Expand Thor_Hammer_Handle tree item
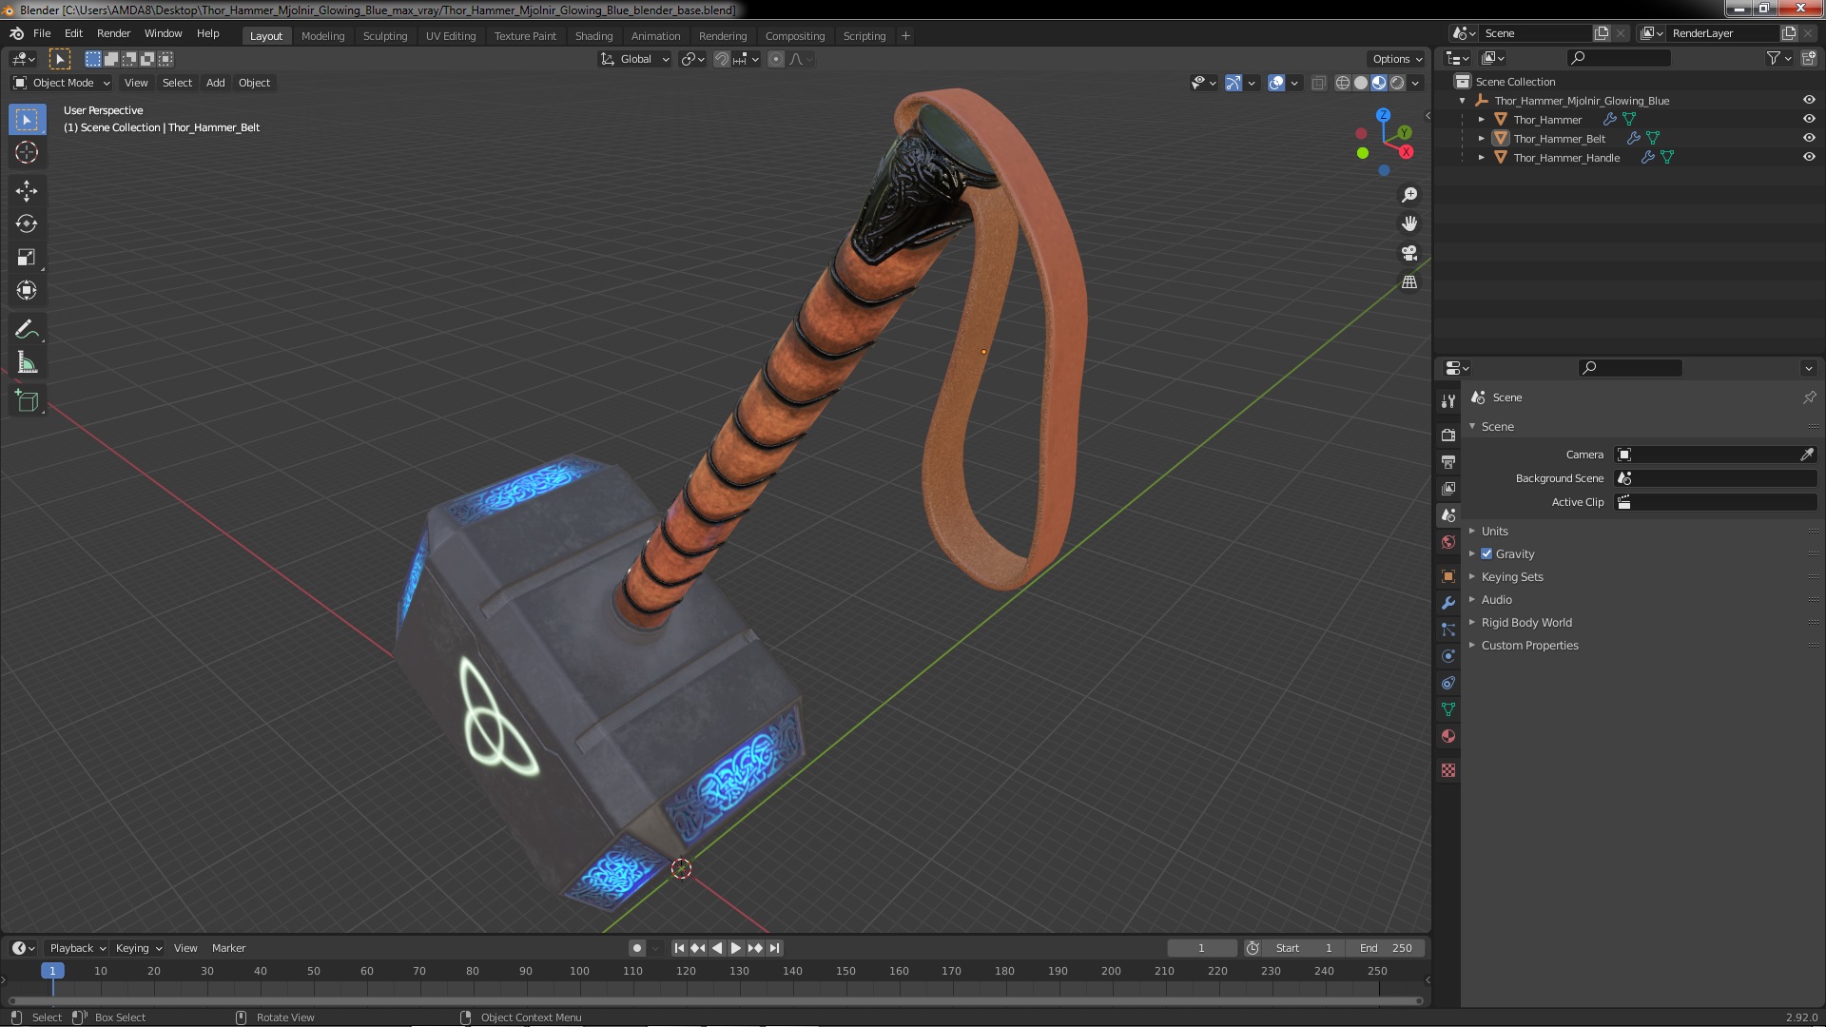The image size is (1826, 1027). click(1481, 157)
